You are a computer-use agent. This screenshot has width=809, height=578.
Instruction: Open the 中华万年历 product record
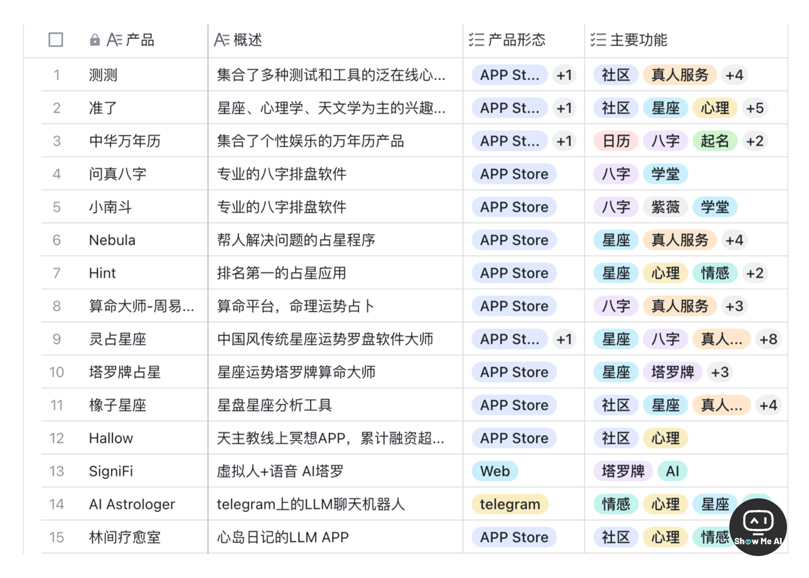click(x=125, y=141)
